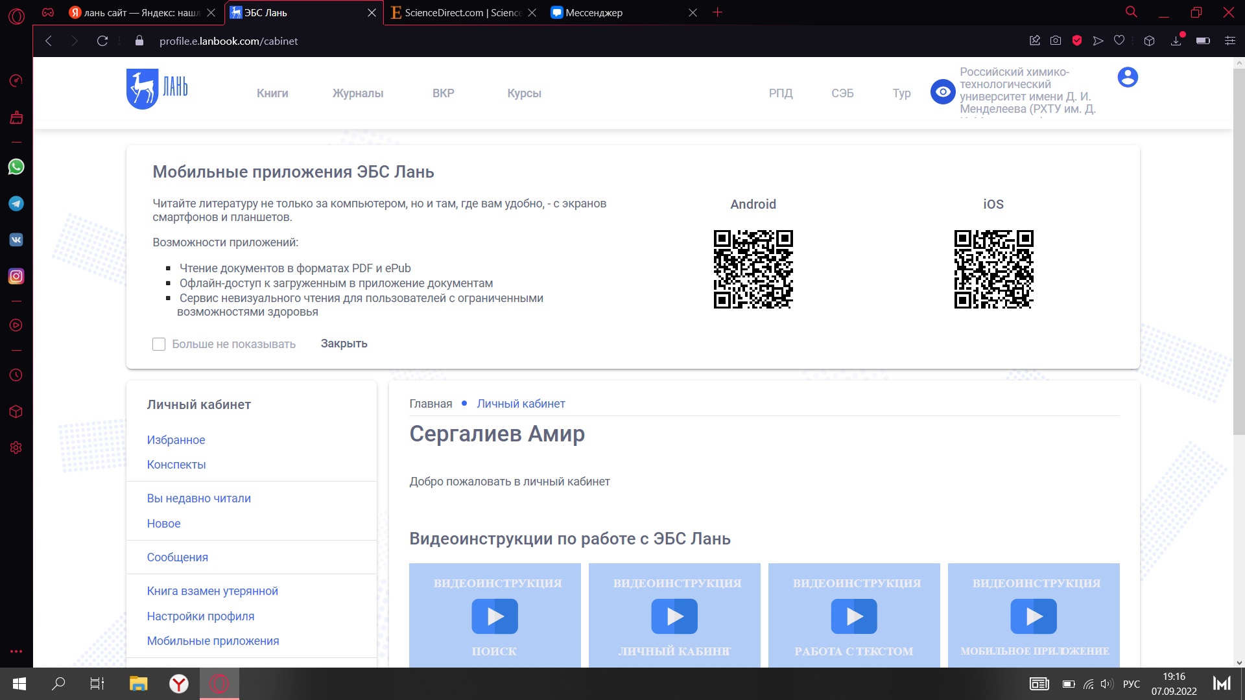Open Журналы menu item

pyautogui.click(x=358, y=93)
